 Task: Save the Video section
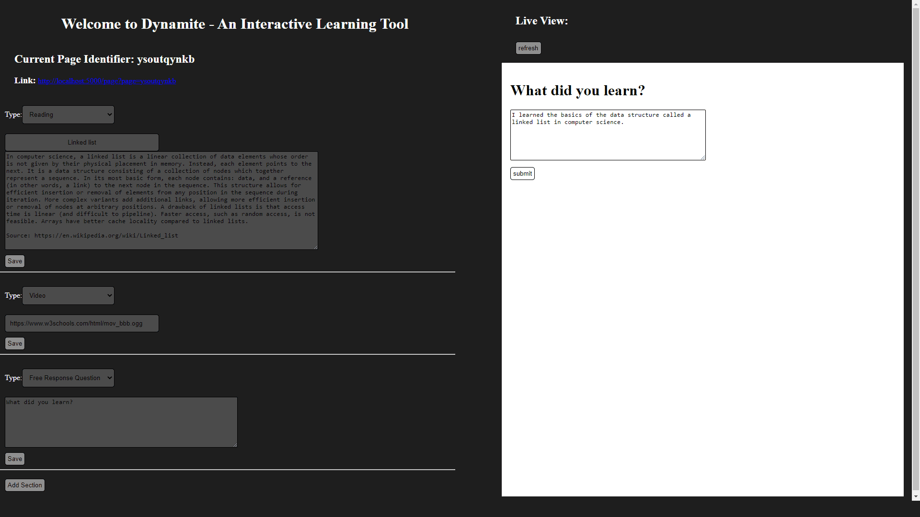pos(15,344)
